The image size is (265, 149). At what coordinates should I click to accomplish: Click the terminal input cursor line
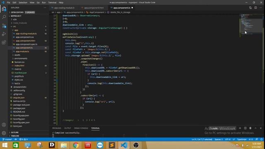click(x=53, y=136)
